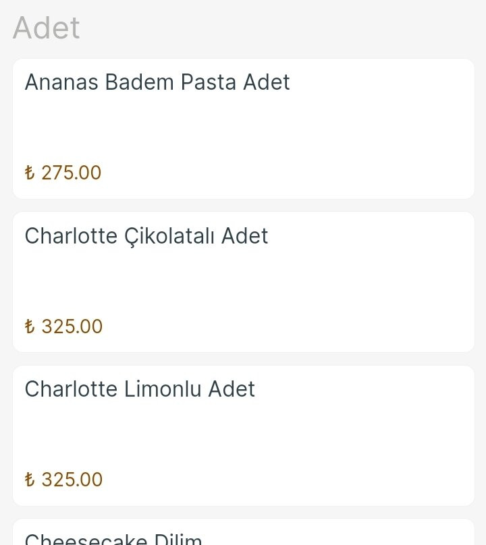
Task: Click the word Charlotte in the Limonlu title
Action: pyautogui.click(x=71, y=389)
